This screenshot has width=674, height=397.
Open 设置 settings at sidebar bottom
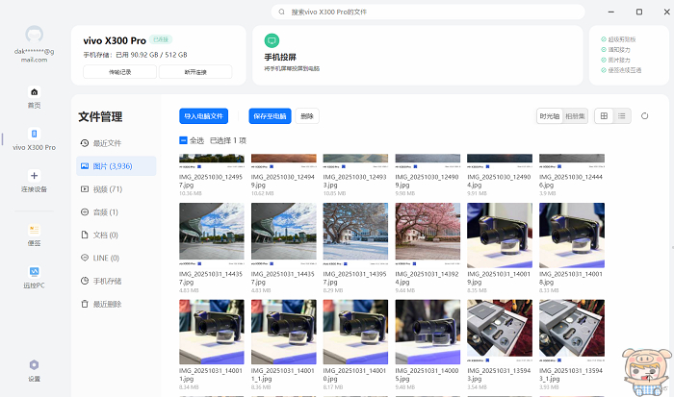(x=35, y=369)
